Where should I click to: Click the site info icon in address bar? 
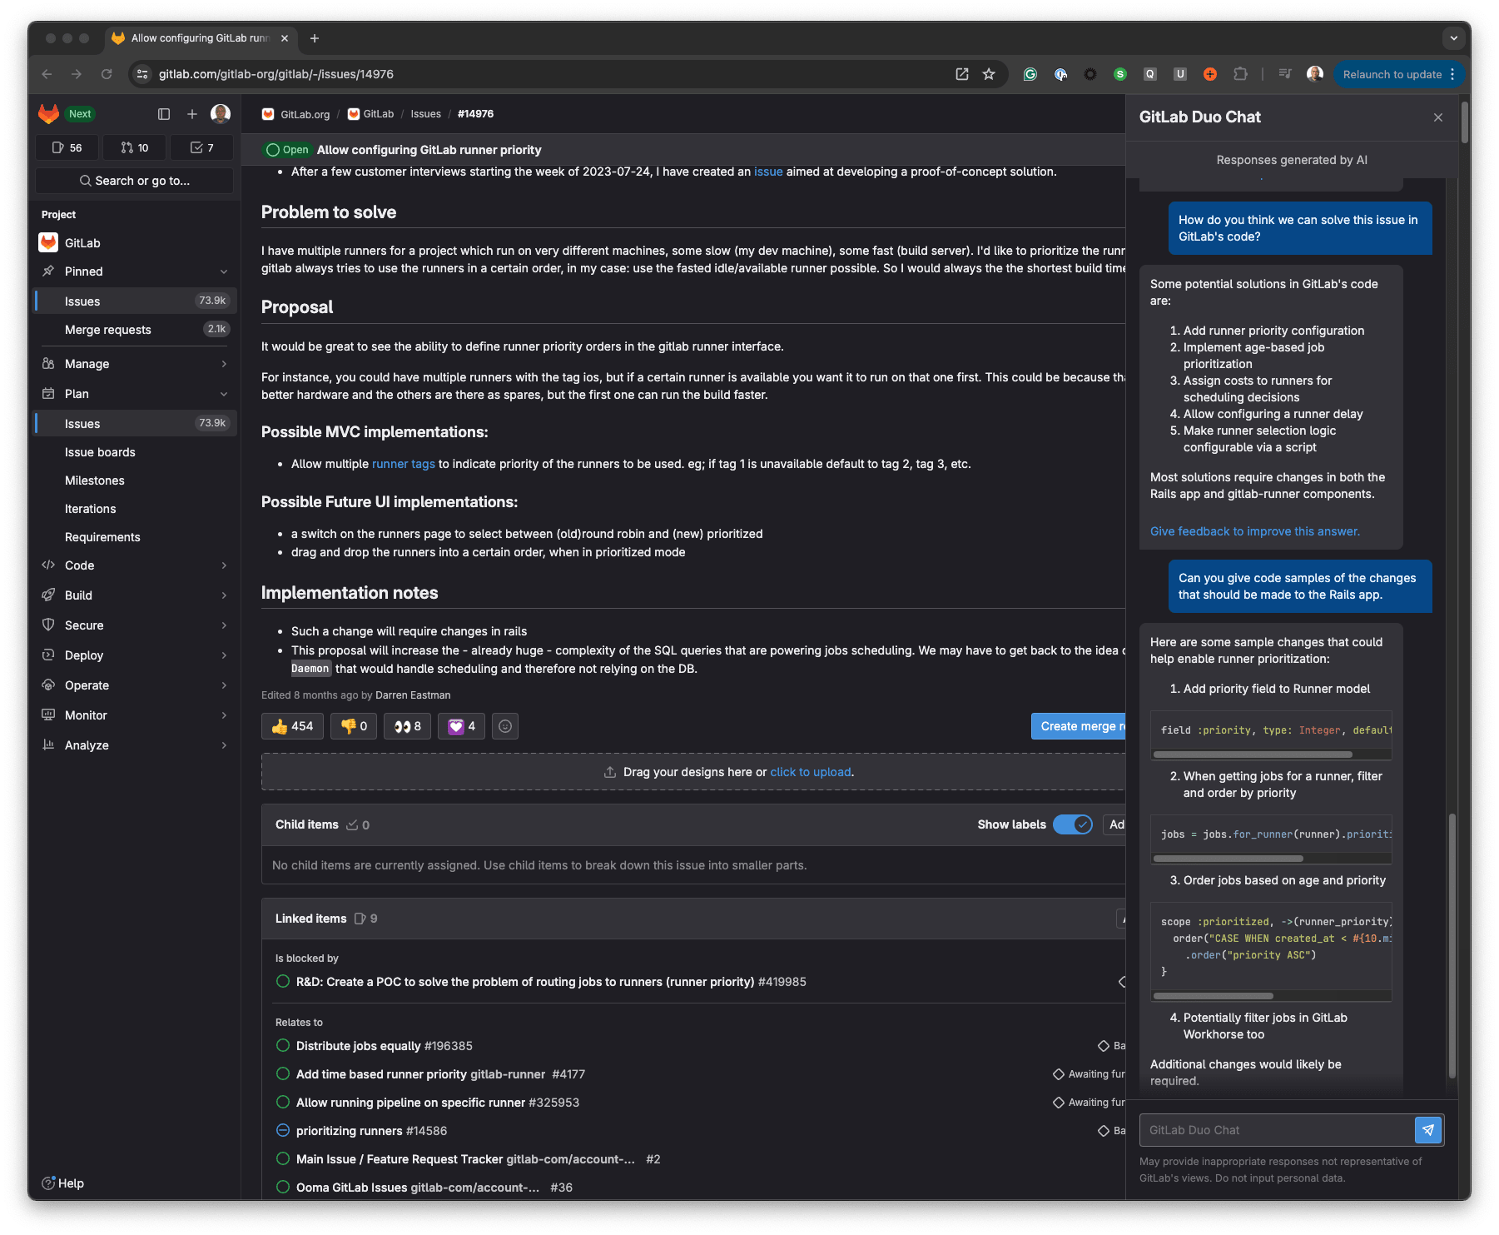tap(142, 74)
